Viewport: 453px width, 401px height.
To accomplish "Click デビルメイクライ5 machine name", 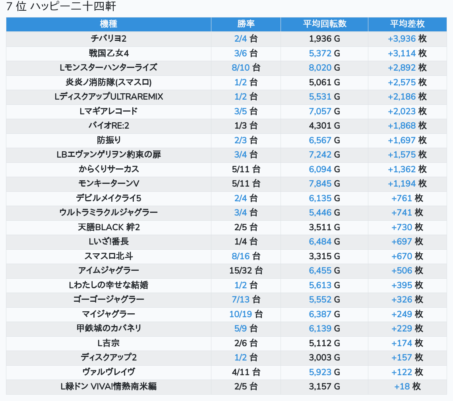I will [x=108, y=199].
